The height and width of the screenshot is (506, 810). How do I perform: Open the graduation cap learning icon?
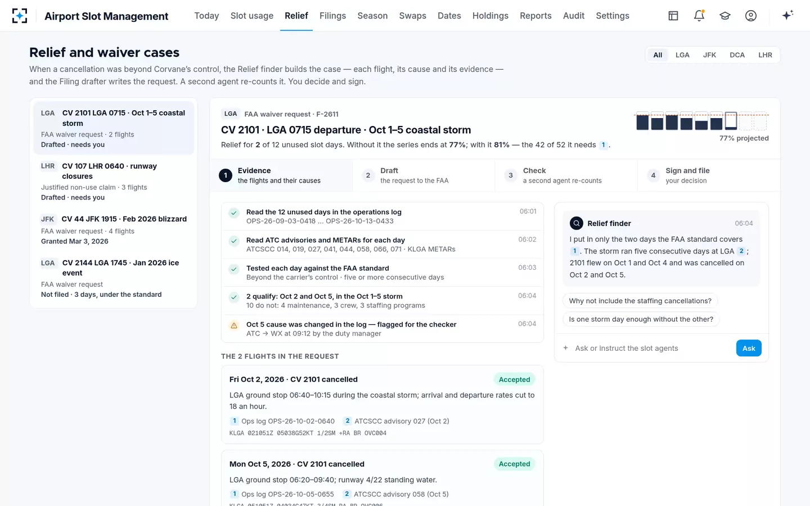725,16
